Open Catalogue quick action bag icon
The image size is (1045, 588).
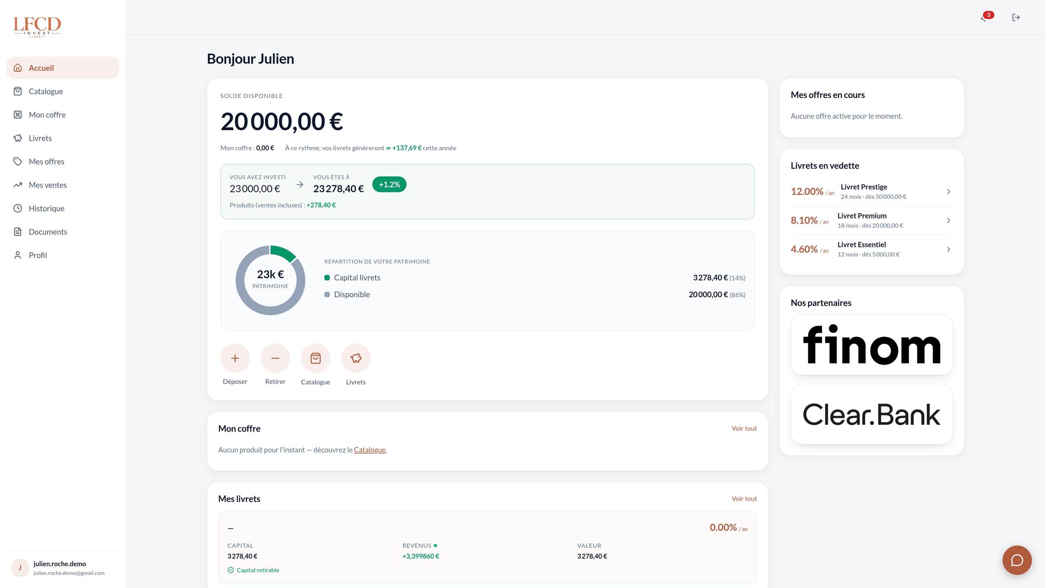316,358
